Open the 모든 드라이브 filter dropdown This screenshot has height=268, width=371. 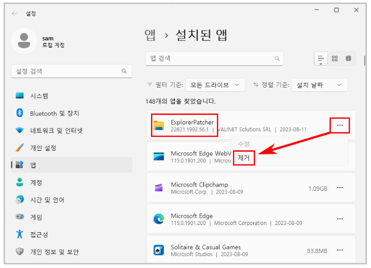[x=215, y=85]
